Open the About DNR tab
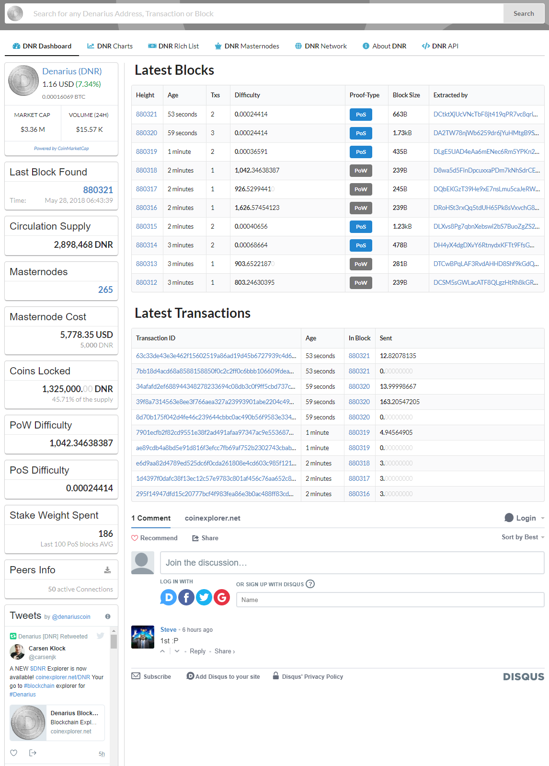 pos(384,46)
